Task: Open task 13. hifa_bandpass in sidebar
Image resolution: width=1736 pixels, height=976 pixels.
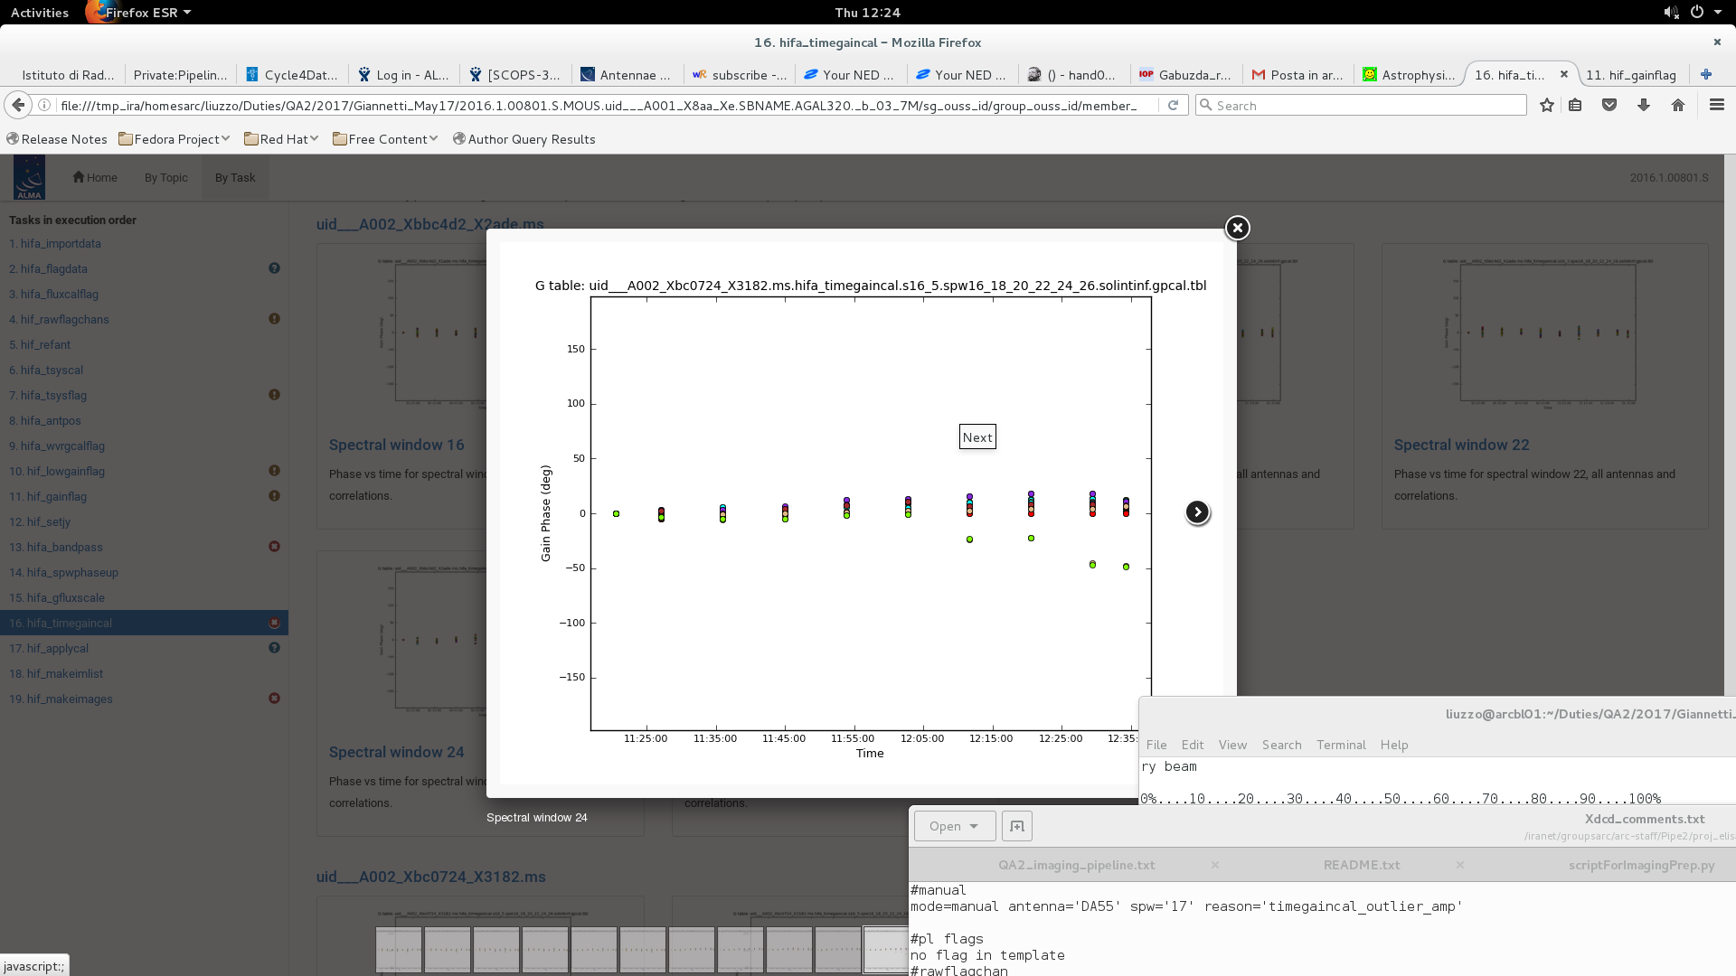Action: 56,547
